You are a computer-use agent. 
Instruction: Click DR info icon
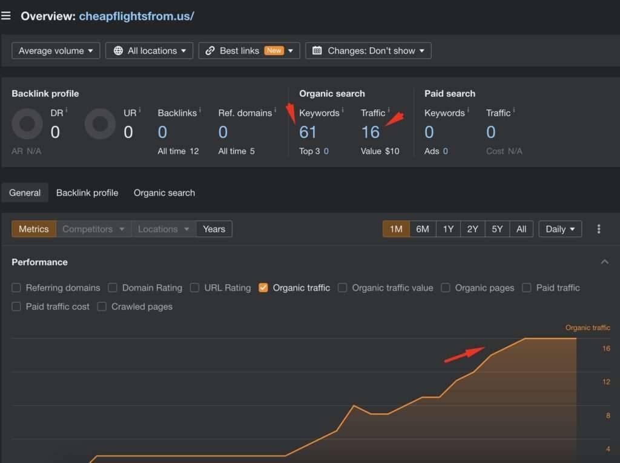coord(67,110)
